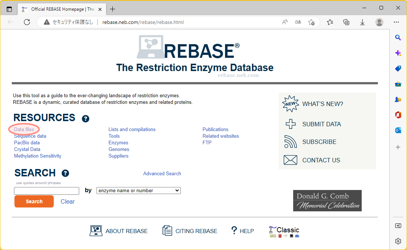Click the REBASE logo at top

tap(189, 47)
